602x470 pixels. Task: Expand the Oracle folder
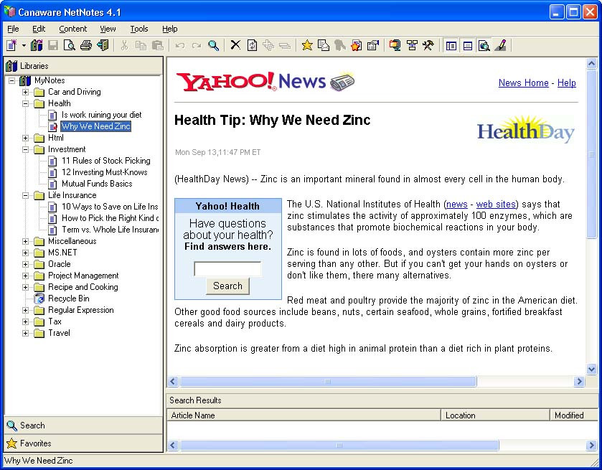pos(25,264)
